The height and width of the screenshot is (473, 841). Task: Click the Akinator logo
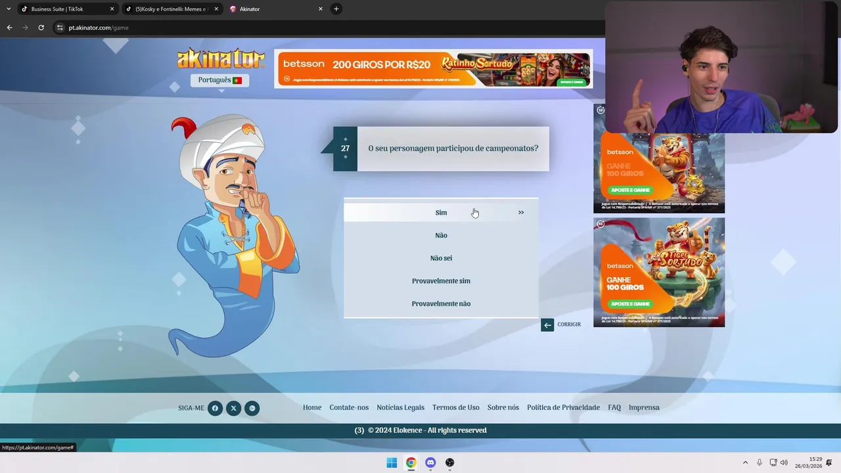(x=221, y=58)
